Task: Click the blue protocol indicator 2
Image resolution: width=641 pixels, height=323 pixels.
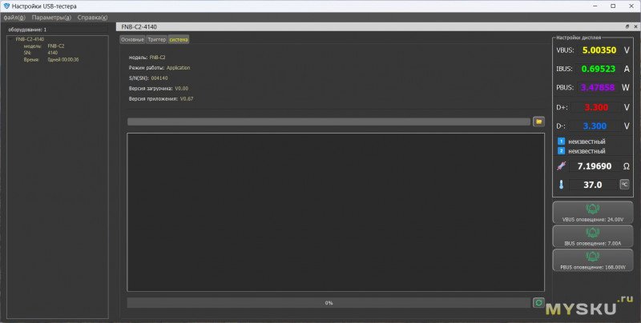Action: (562, 150)
